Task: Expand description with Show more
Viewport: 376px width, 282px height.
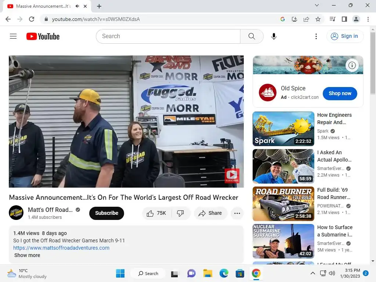Action: click(x=27, y=256)
